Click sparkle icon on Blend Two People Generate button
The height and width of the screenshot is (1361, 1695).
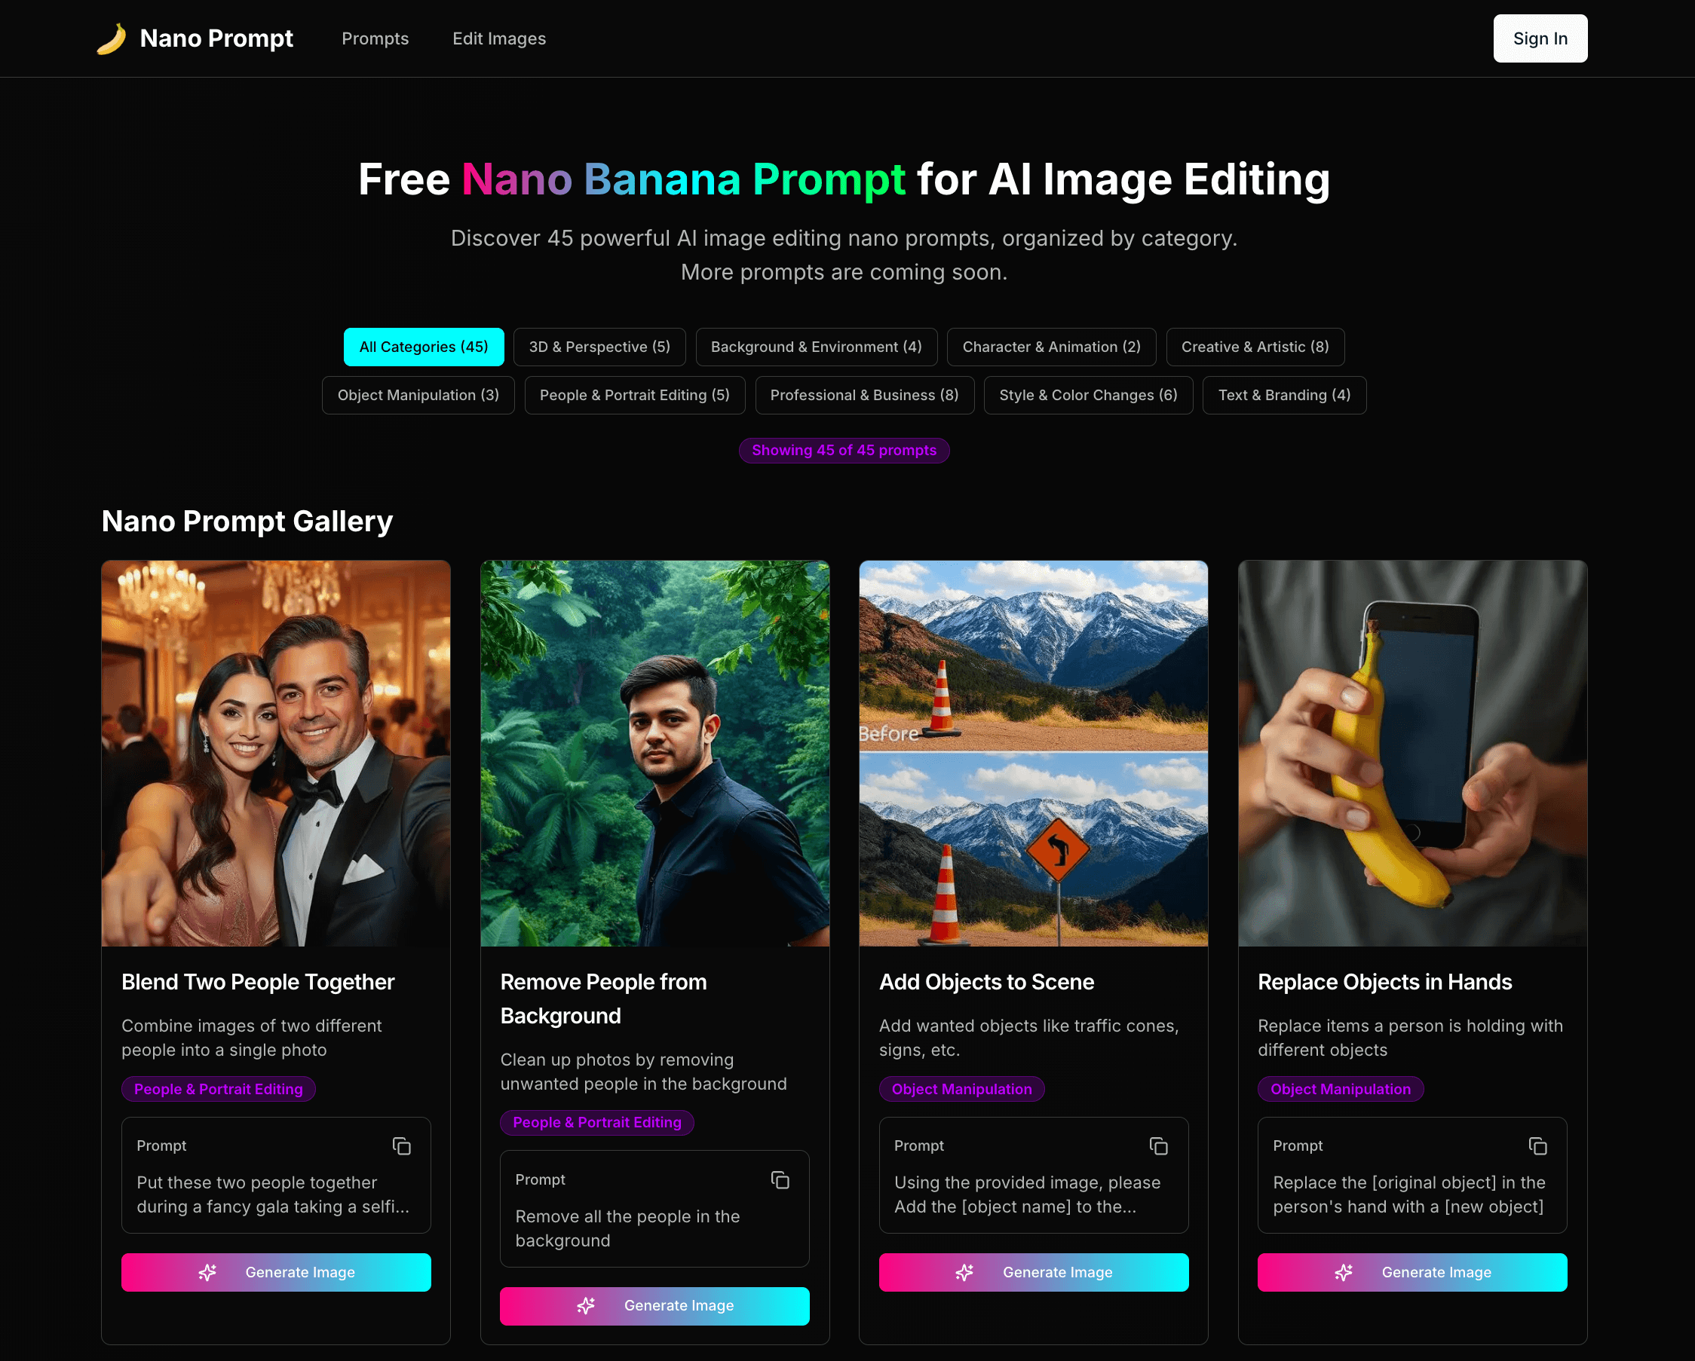tap(207, 1272)
